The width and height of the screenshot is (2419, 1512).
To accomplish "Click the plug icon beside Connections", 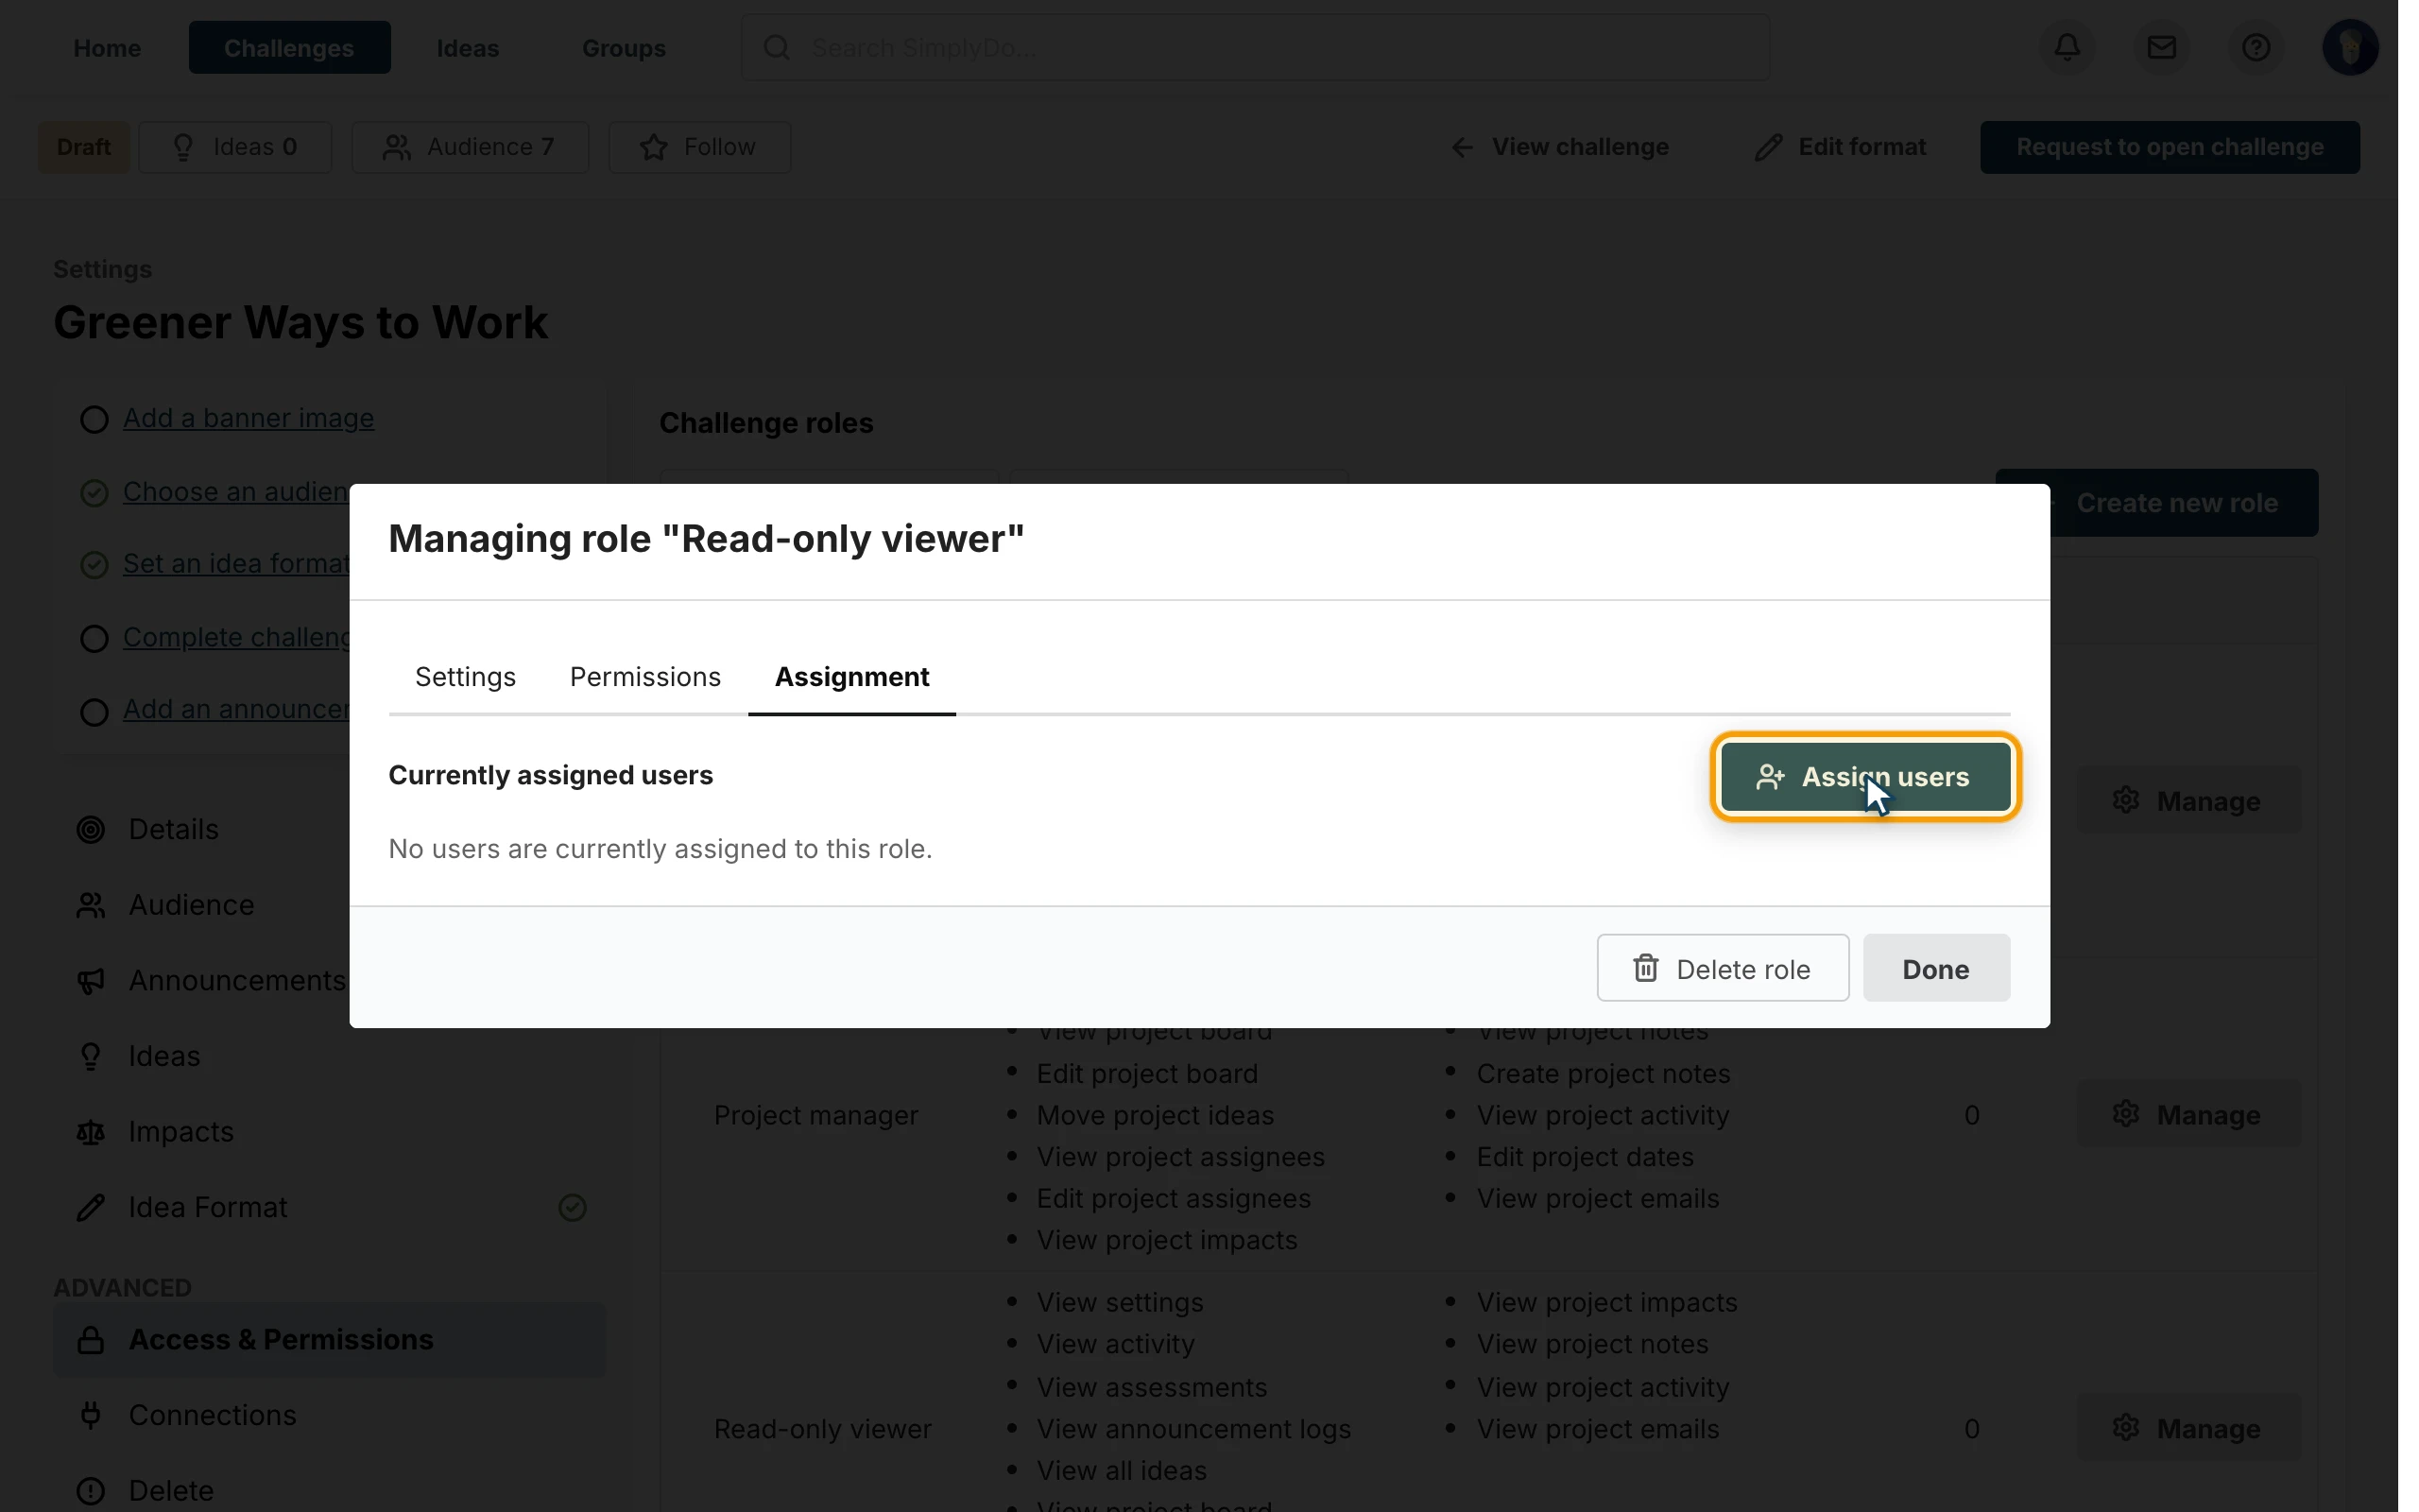I will [91, 1415].
